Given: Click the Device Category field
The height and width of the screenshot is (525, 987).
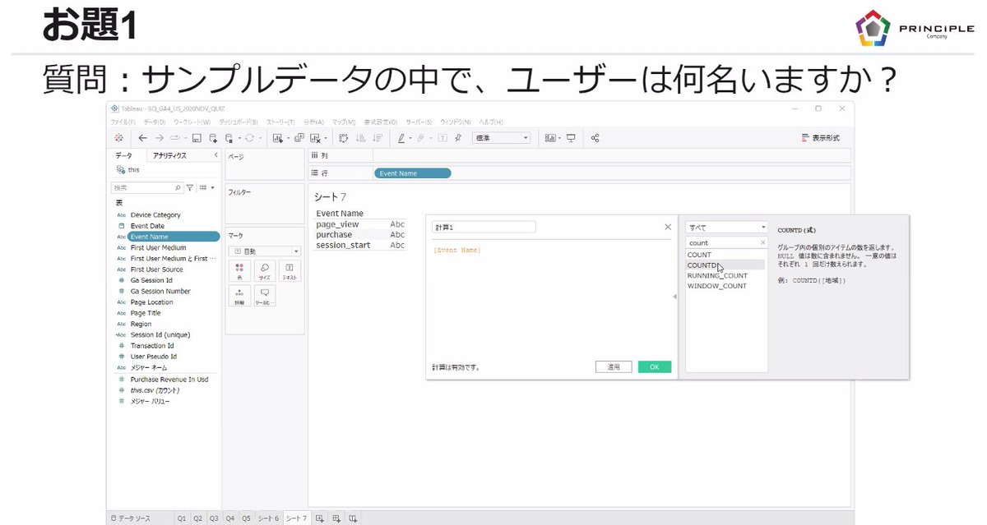Looking at the screenshot, I should click(x=155, y=215).
